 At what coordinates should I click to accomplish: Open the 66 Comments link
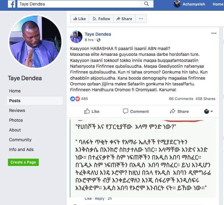(181, 99)
